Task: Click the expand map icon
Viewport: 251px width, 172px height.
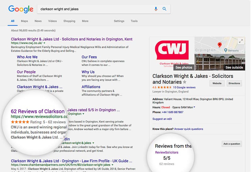Action: (241, 41)
